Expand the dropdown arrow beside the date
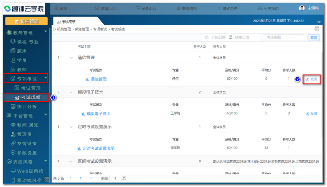This screenshot has width=327, height=187. click(319, 22)
